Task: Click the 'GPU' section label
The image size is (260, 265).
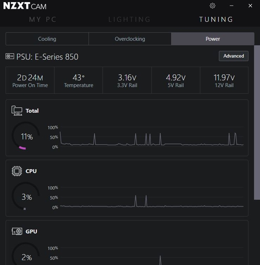Action: 31,231
